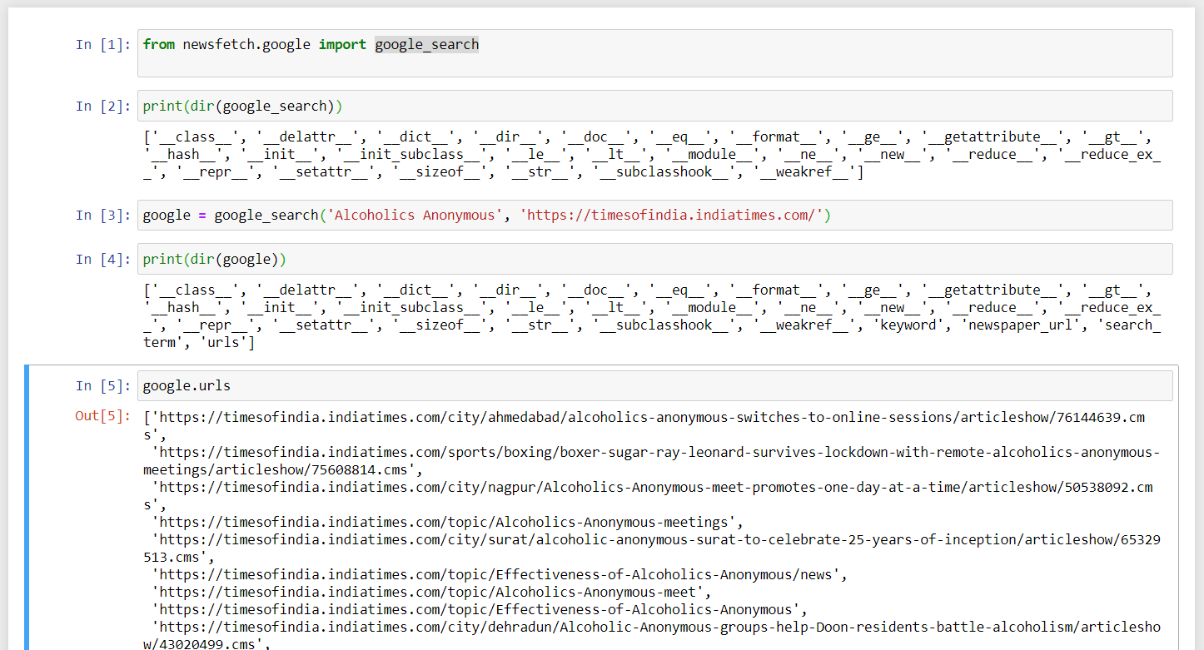Click the nagpur Alcoholics-Anonymous-meet-promotes URL

648,495
